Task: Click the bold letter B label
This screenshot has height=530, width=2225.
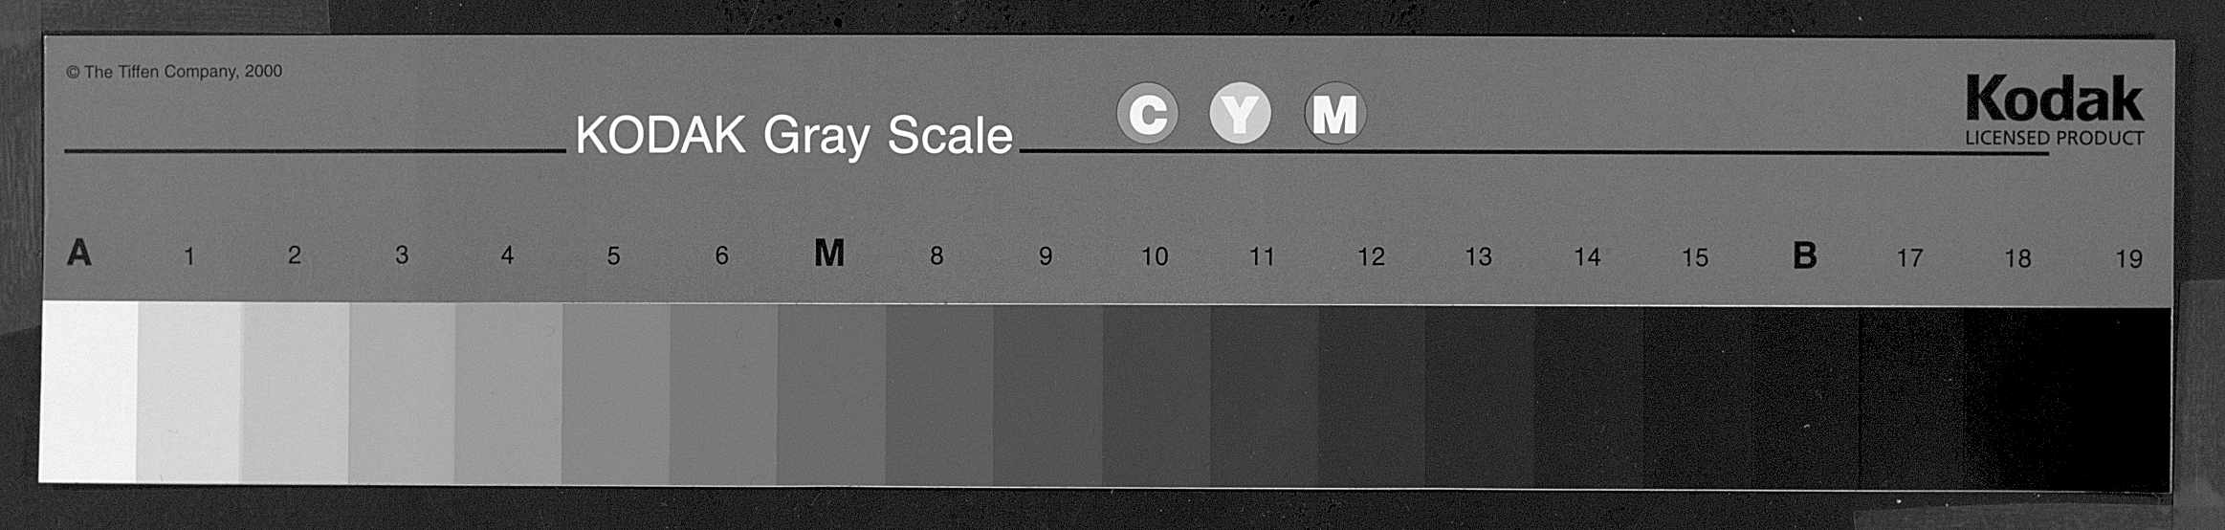Action: pos(1804,255)
